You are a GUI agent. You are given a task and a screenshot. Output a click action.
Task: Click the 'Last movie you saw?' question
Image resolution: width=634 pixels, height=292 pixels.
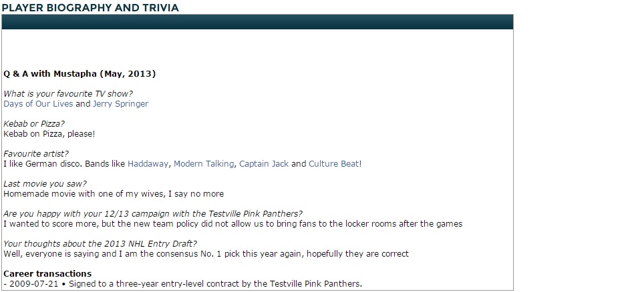(x=45, y=184)
